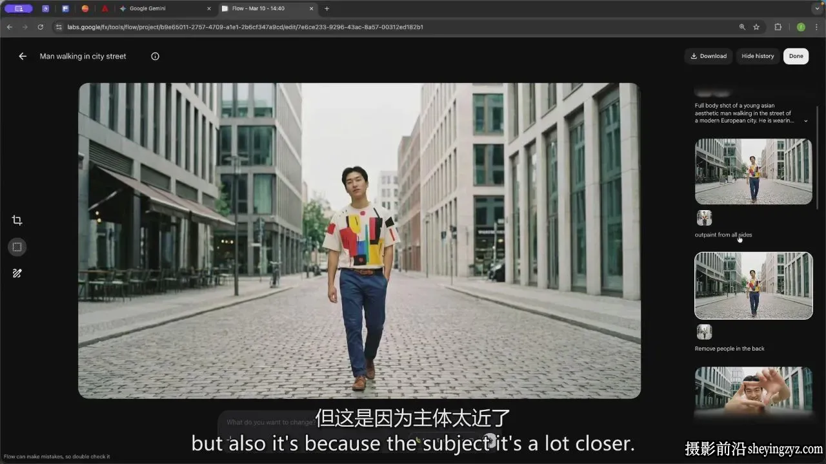The height and width of the screenshot is (464, 826).
Task: Open the info icon beside the project title
Action: [155, 56]
